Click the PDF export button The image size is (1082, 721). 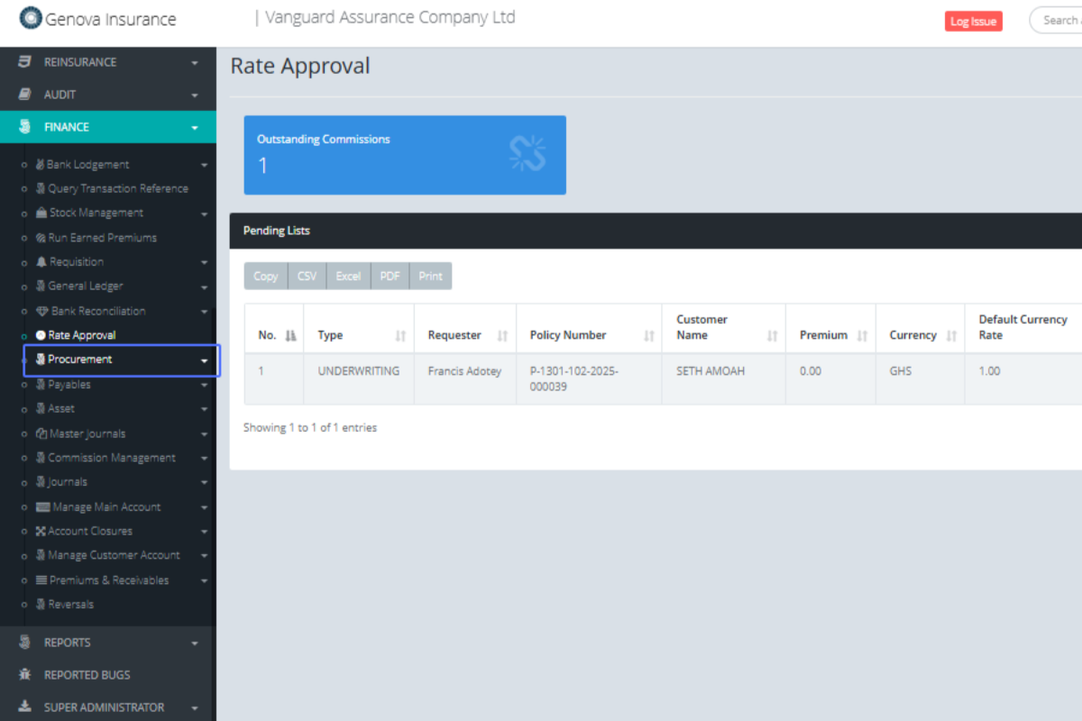pyautogui.click(x=390, y=276)
